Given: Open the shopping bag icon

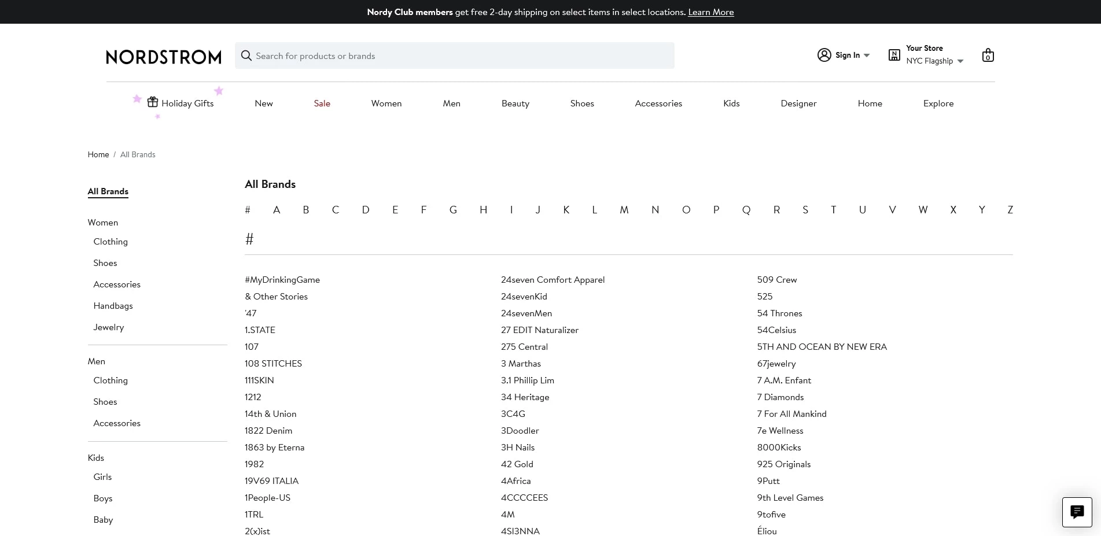Looking at the screenshot, I should coord(988,56).
